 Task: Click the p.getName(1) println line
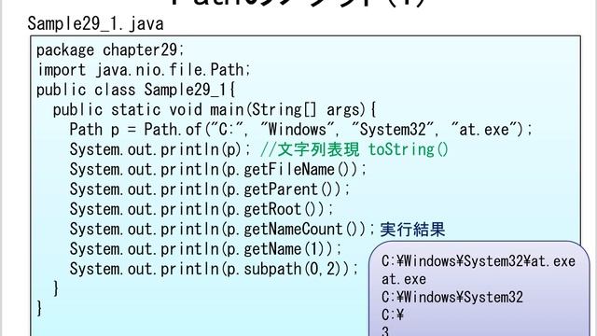(x=206, y=249)
